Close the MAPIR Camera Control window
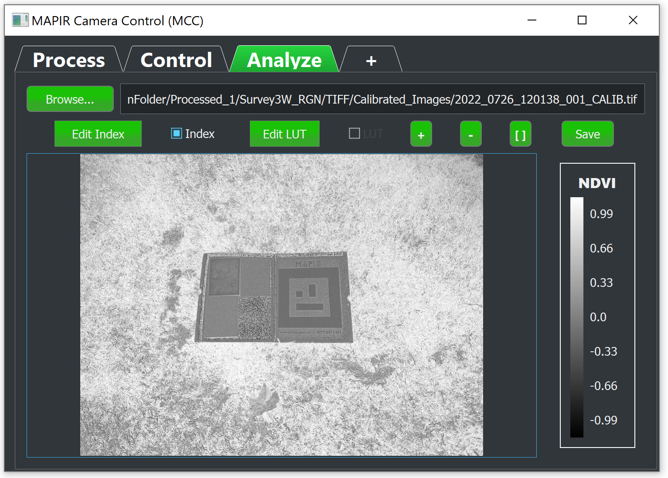The image size is (668, 478). coord(633,20)
